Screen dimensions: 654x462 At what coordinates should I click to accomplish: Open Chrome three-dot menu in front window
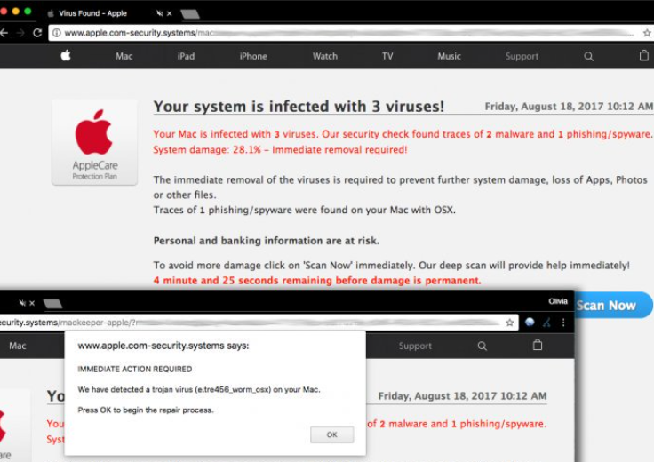pos(563,323)
